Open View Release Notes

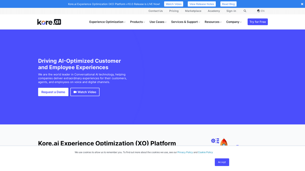(202, 4)
